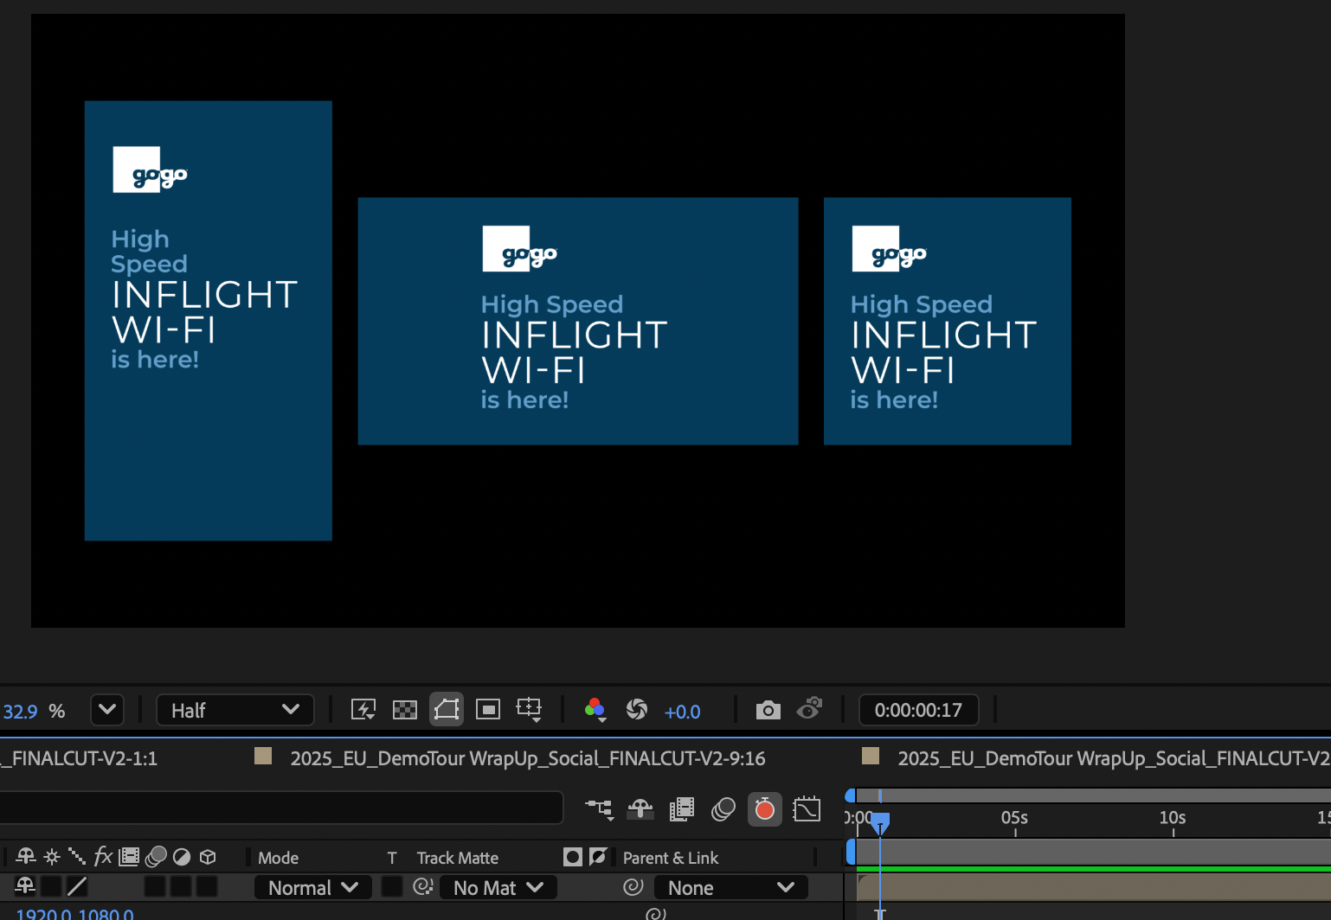Click the Quality slash column header icon
The width and height of the screenshot is (1331, 920).
(x=77, y=857)
